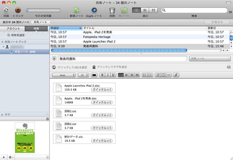Click the 統計データ.xls file icon
This screenshot has width=233, height=160.
point(59,139)
